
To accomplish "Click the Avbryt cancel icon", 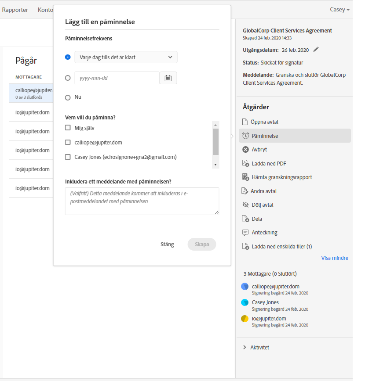I will click(245, 150).
